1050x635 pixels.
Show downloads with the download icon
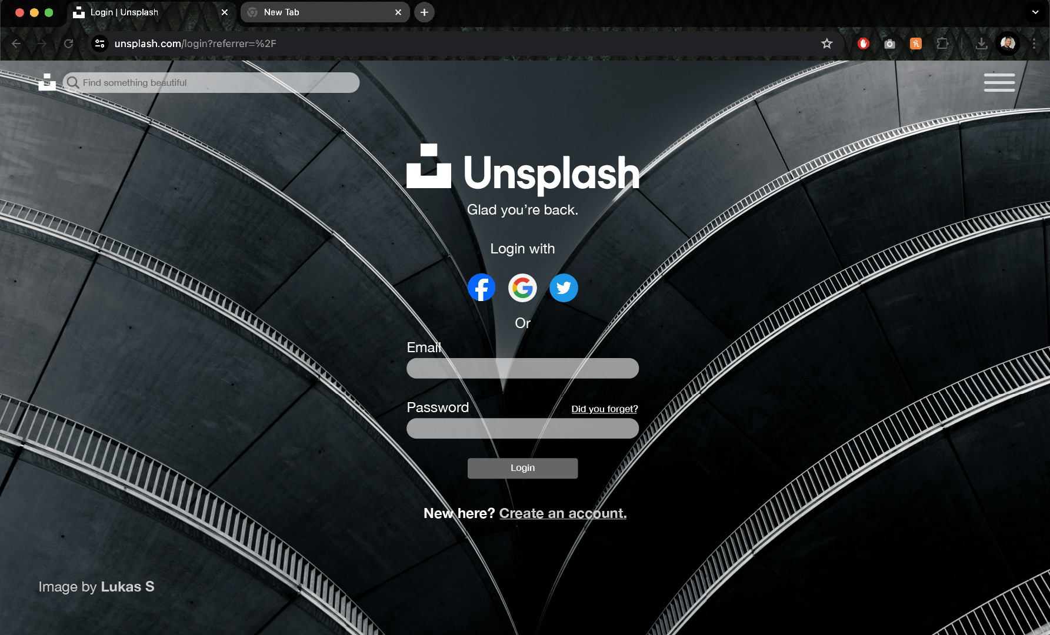[x=981, y=44]
